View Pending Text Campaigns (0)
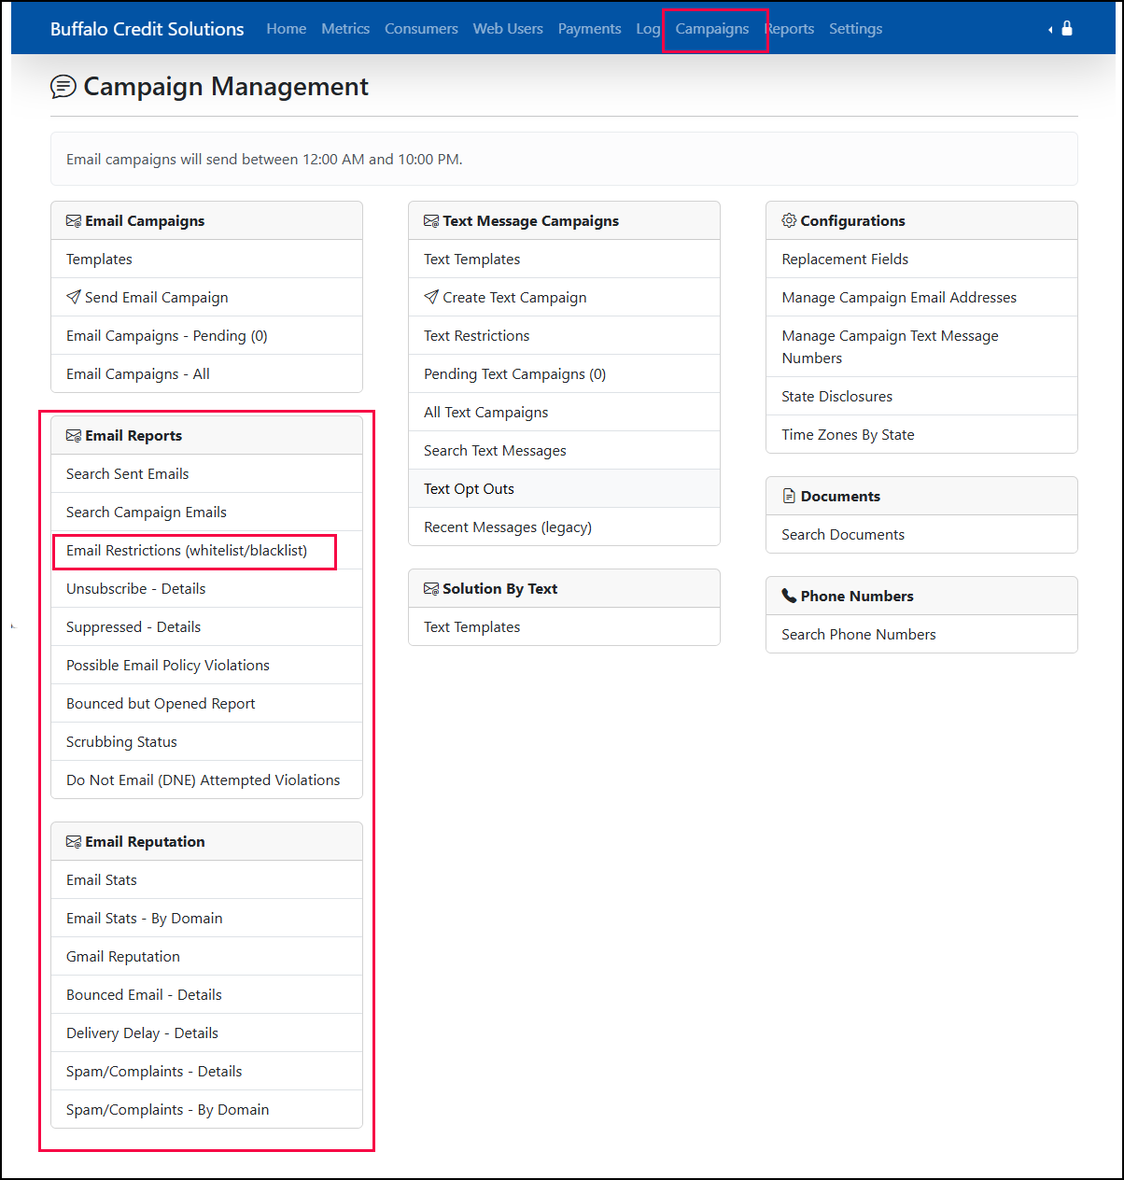The width and height of the screenshot is (1124, 1180). pyautogui.click(x=564, y=374)
